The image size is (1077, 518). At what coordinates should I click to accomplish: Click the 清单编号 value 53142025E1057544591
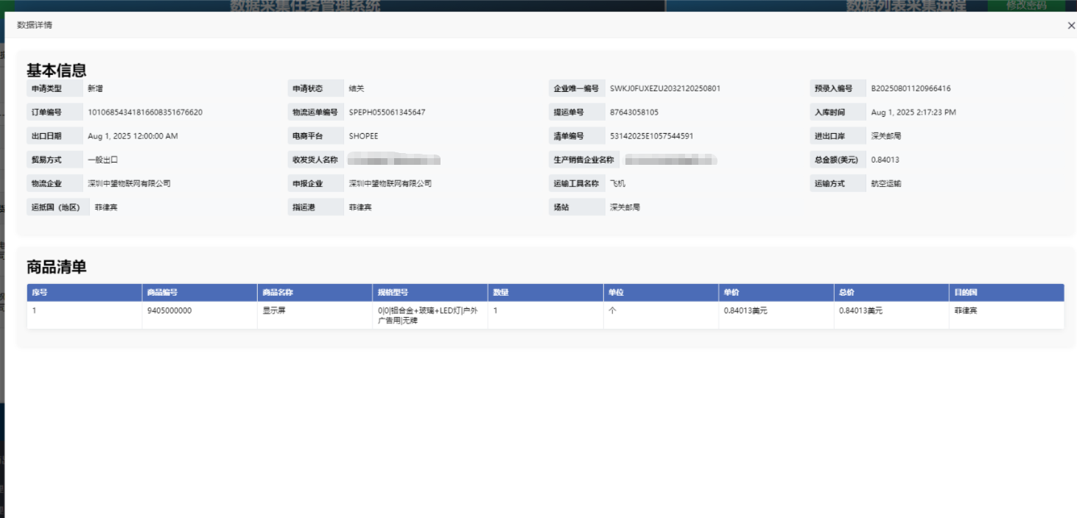(651, 136)
